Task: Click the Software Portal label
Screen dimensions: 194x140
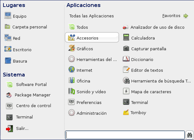Action: (x=31, y=84)
